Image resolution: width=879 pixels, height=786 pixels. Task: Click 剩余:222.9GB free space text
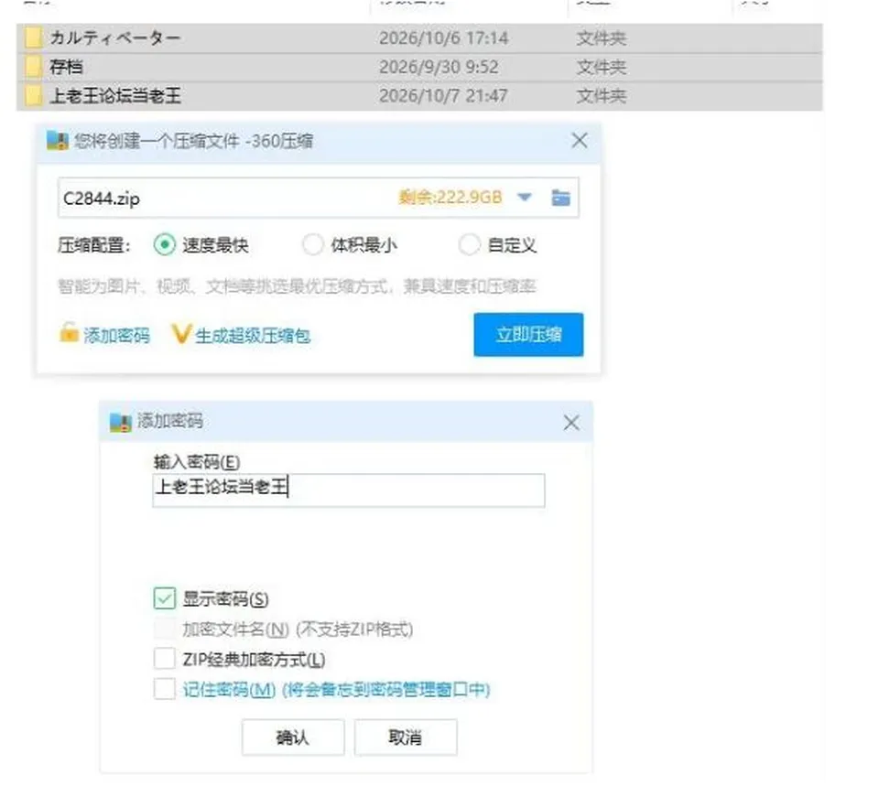coord(450,198)
